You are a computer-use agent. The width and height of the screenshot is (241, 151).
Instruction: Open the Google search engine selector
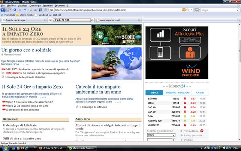pyautogui.click(x=198, y=10)
